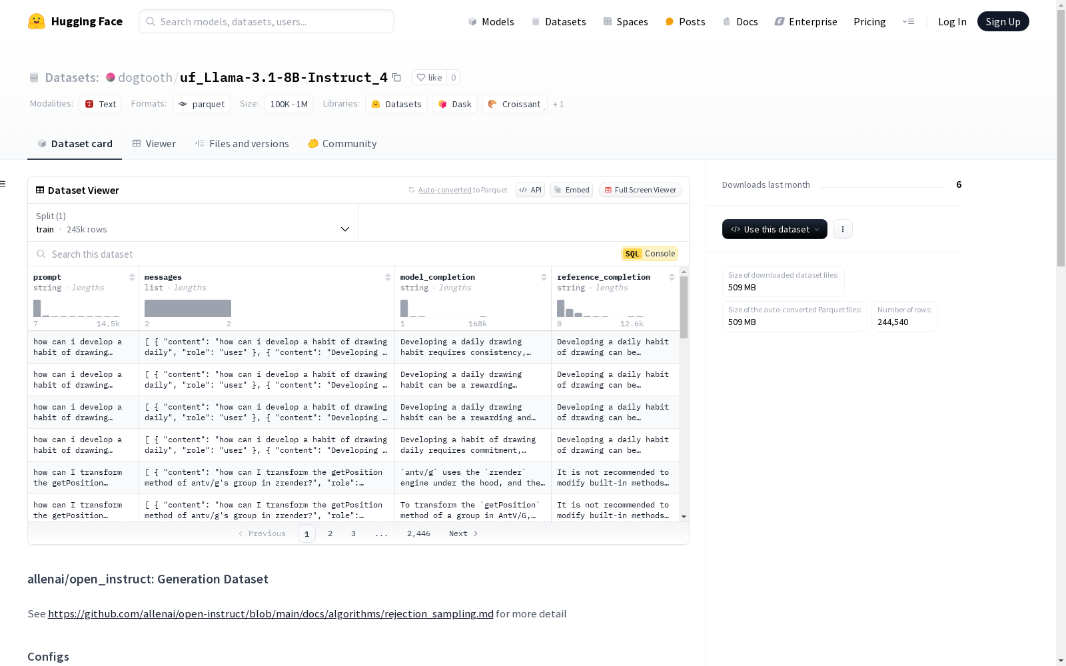Click the 'antv/g' uses the zrender cell

[473, 478]
